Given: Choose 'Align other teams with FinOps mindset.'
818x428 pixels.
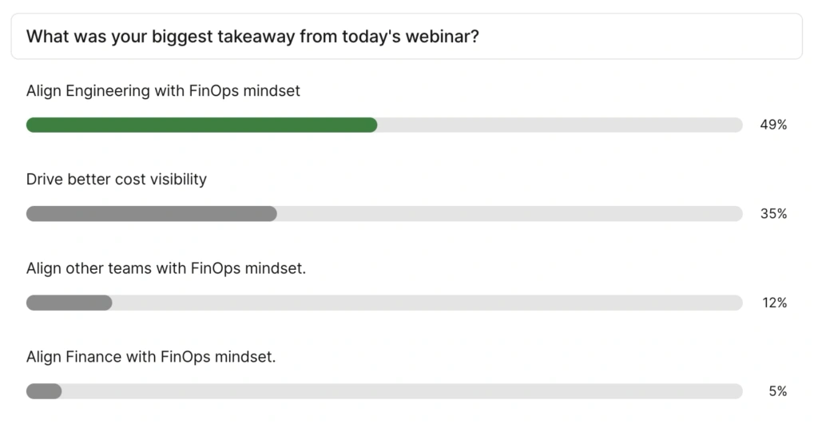Looking at the screenshot, I should click(x=166, y=268).
